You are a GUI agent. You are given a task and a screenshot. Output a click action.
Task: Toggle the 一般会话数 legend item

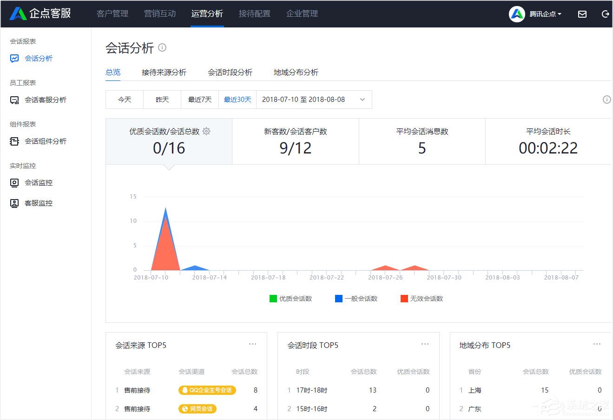point(356,298)
